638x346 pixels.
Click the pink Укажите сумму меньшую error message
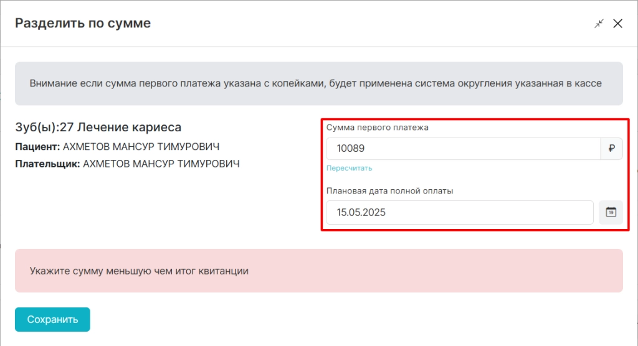pos(319,271)
